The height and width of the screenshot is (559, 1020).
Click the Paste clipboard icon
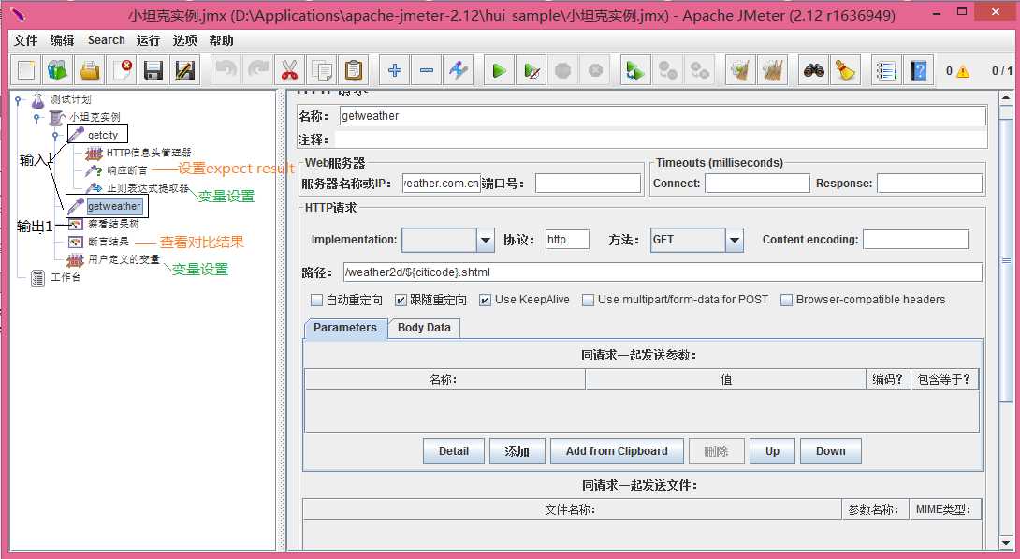[x=353, y=69]
